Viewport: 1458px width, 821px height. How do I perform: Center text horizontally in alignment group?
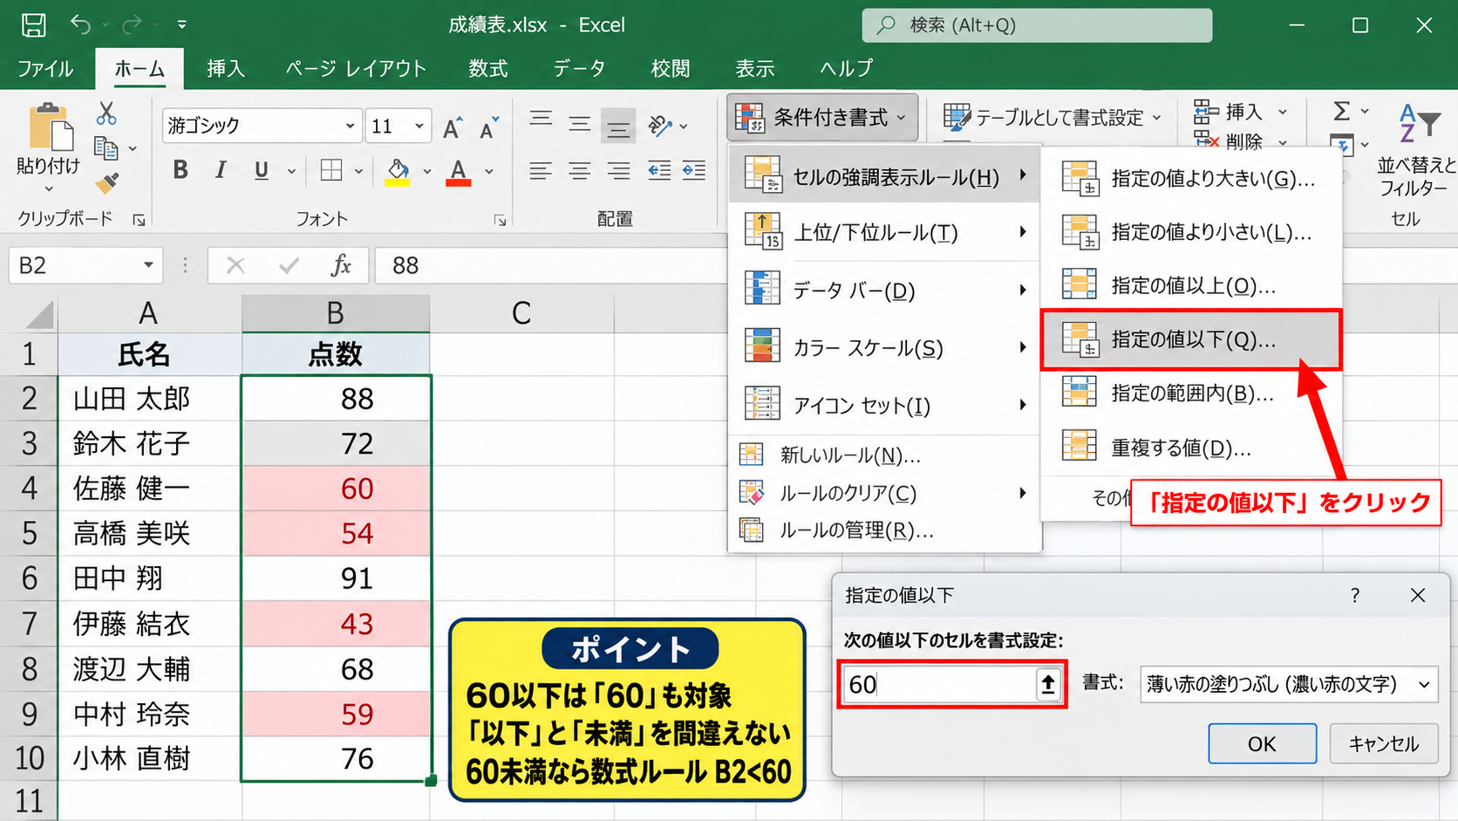tap(580, 171)
